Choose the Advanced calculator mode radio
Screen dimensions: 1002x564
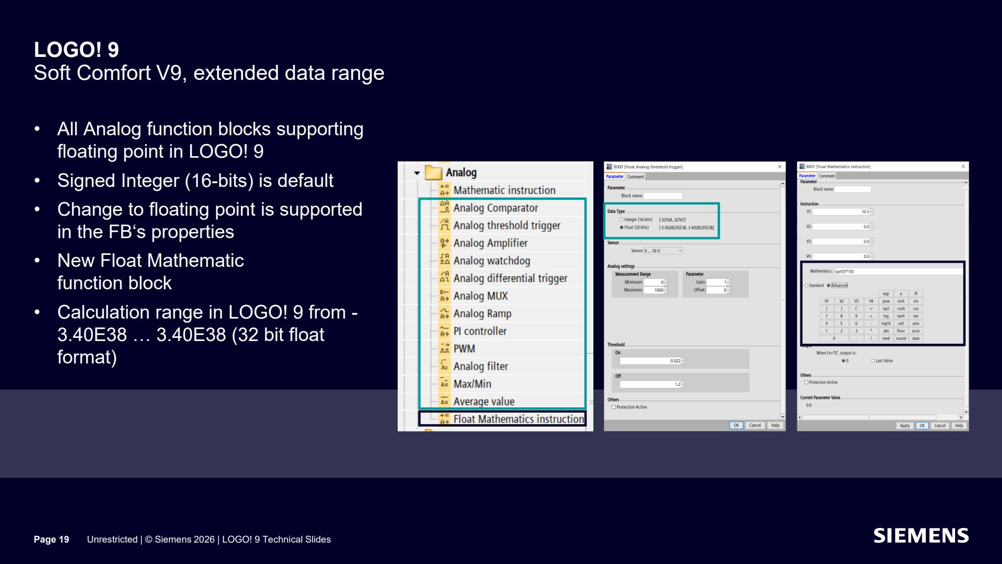[x=829, y=286]
